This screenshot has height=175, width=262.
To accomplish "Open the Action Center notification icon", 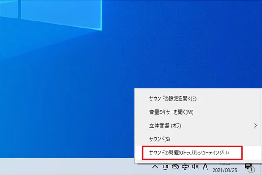I will (249, 168).
